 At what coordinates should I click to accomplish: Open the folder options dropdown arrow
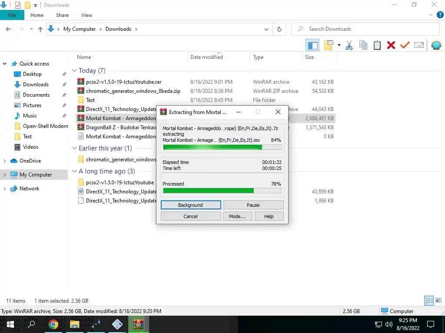(339, 45)
